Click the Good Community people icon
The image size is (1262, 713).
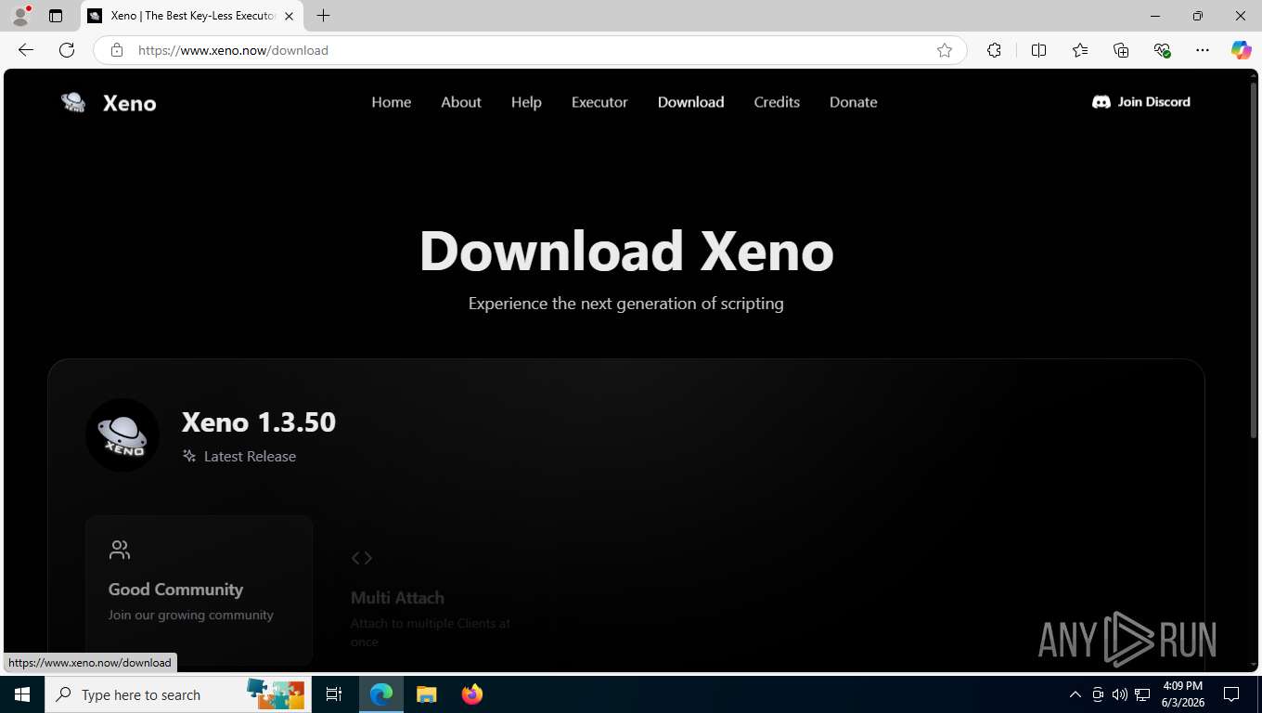(x=120, y=550)
